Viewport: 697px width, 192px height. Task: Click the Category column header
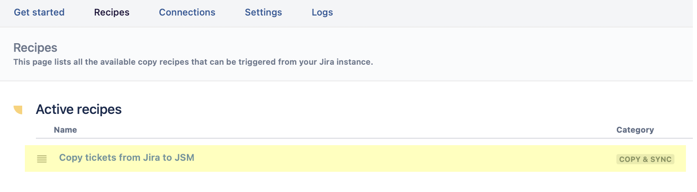click(635, 130)
